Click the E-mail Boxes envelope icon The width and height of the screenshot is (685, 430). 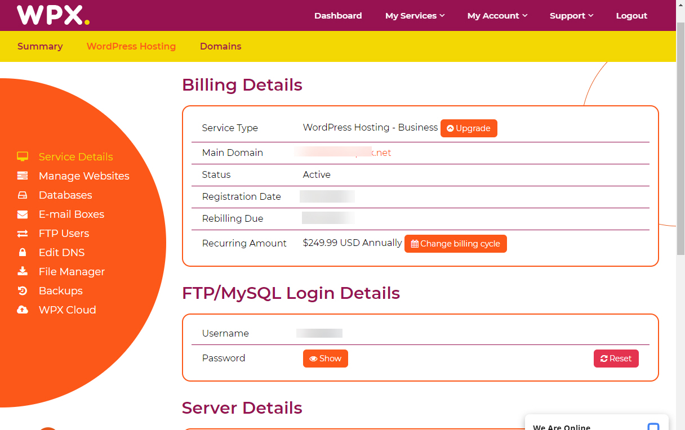click(23, 214)
